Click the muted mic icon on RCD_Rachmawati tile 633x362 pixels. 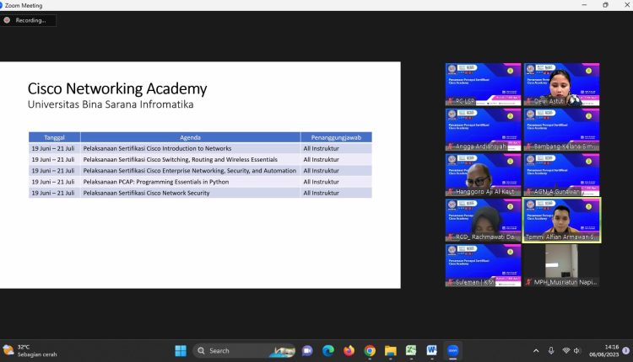point(450,237)
